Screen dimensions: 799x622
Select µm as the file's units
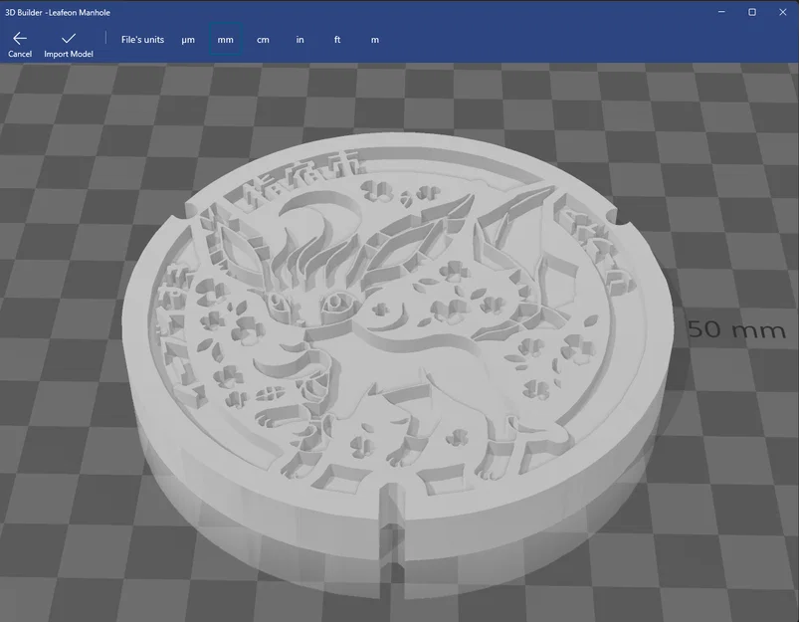pos(188,40)
